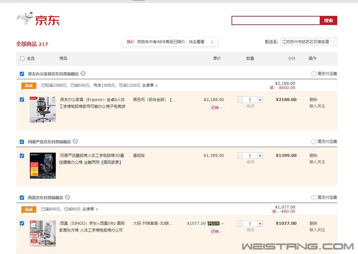Click the ¥2188.00 subtotal amount
The height and width of the screenshot is (254, 358).
(x=286, y=100)
